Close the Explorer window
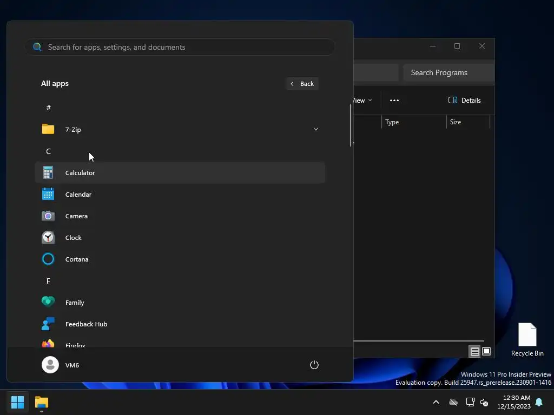 point(482,46)
